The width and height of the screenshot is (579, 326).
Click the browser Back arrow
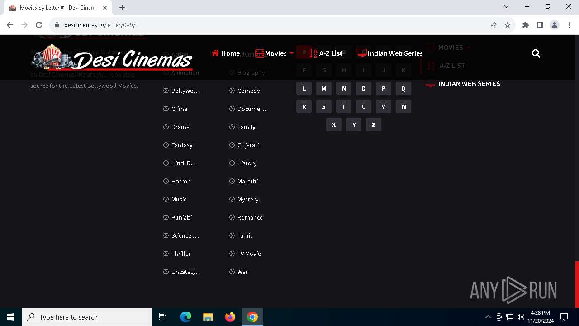(10, 25)
